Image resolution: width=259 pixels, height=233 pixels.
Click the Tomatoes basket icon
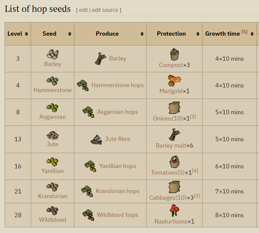pos(174,162)
